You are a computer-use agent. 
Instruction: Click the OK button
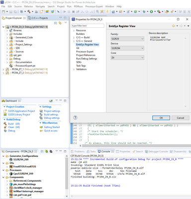click(x=161, y=118)
